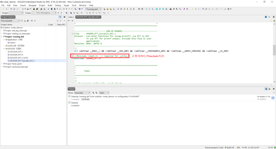Viewport: 276px width, 149px height.
Task: Open the Project combo box
Action: click(16, 13)
